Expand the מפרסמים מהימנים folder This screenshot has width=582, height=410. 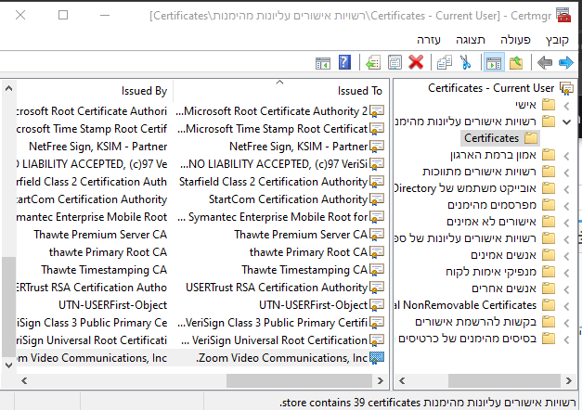click(x=567, y=206)
